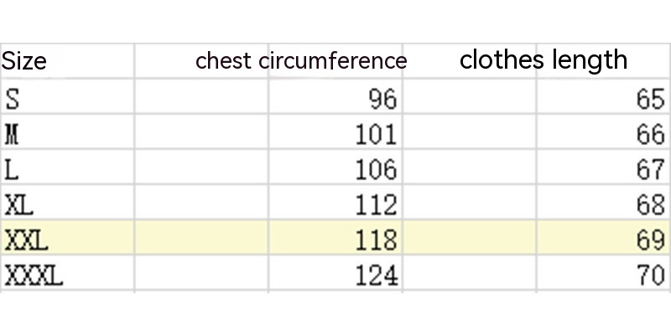Click chest value 106

click(375, 169)
